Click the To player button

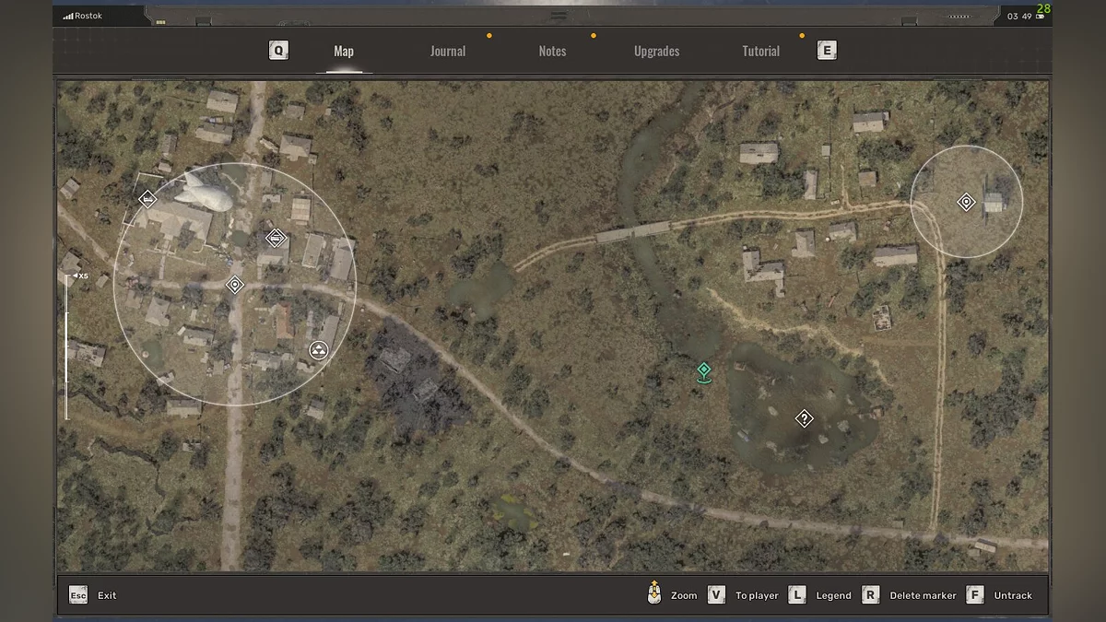point(757,595)
